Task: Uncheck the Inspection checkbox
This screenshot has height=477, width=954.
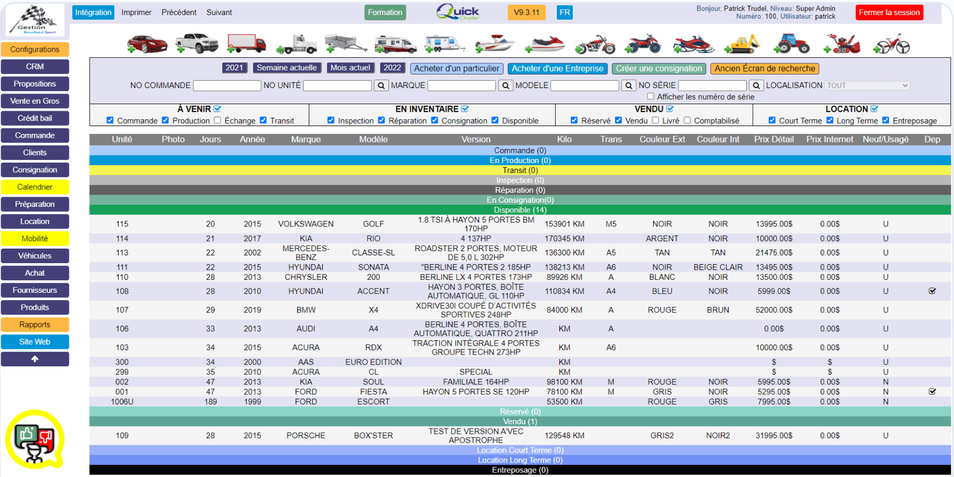Action: pyautogui.click(x=331, y=120)
